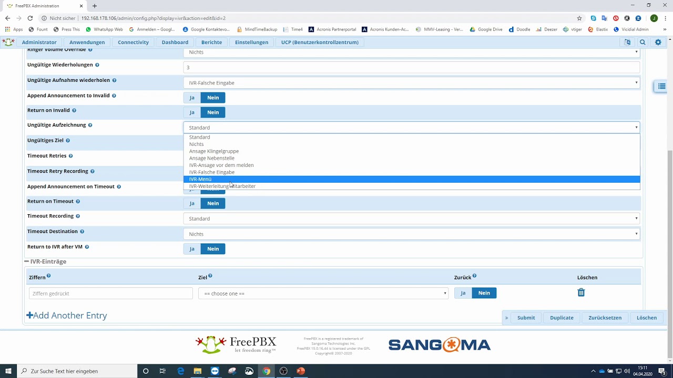This screenshot has width=673, height=378.
Task: Set Return on Invalid to Ja
Action: [x=192, y=112]
